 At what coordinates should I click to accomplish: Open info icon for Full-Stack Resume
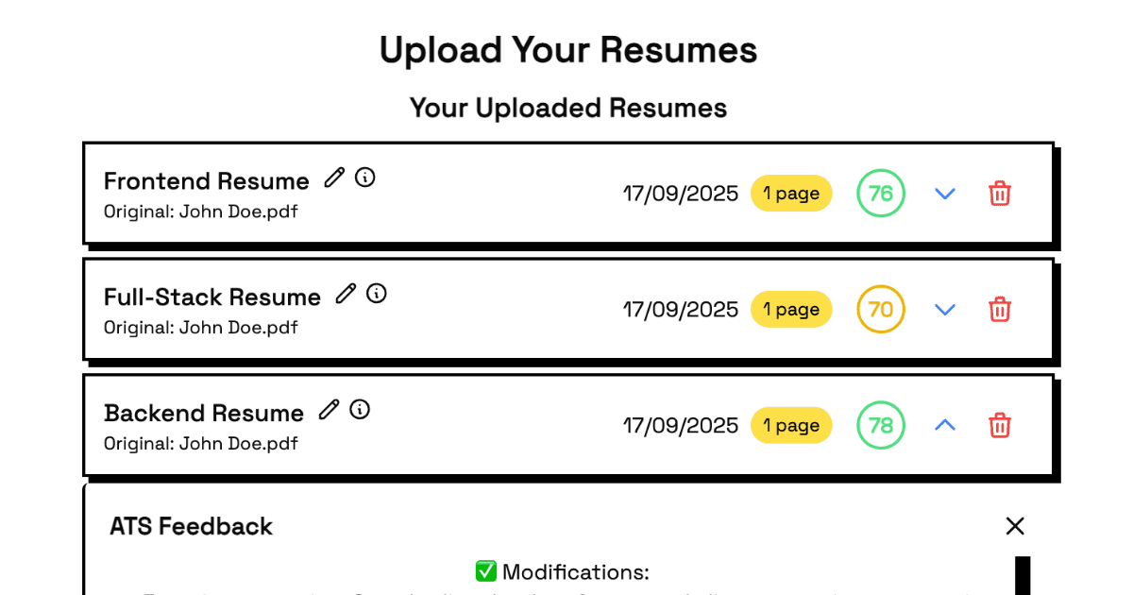377,294
